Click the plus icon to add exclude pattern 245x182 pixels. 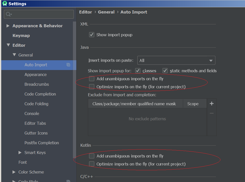tap(212, 103)
